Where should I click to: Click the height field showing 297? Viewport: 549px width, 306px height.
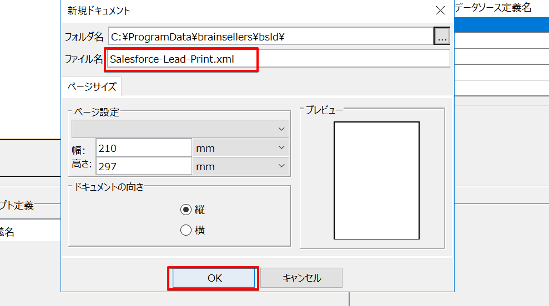tap(144, 166)
